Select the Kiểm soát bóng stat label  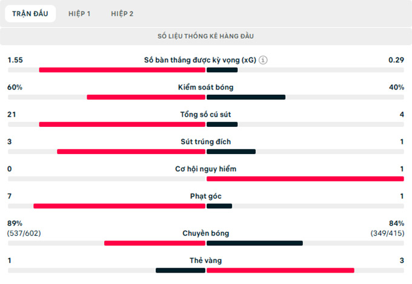(206, 87)
